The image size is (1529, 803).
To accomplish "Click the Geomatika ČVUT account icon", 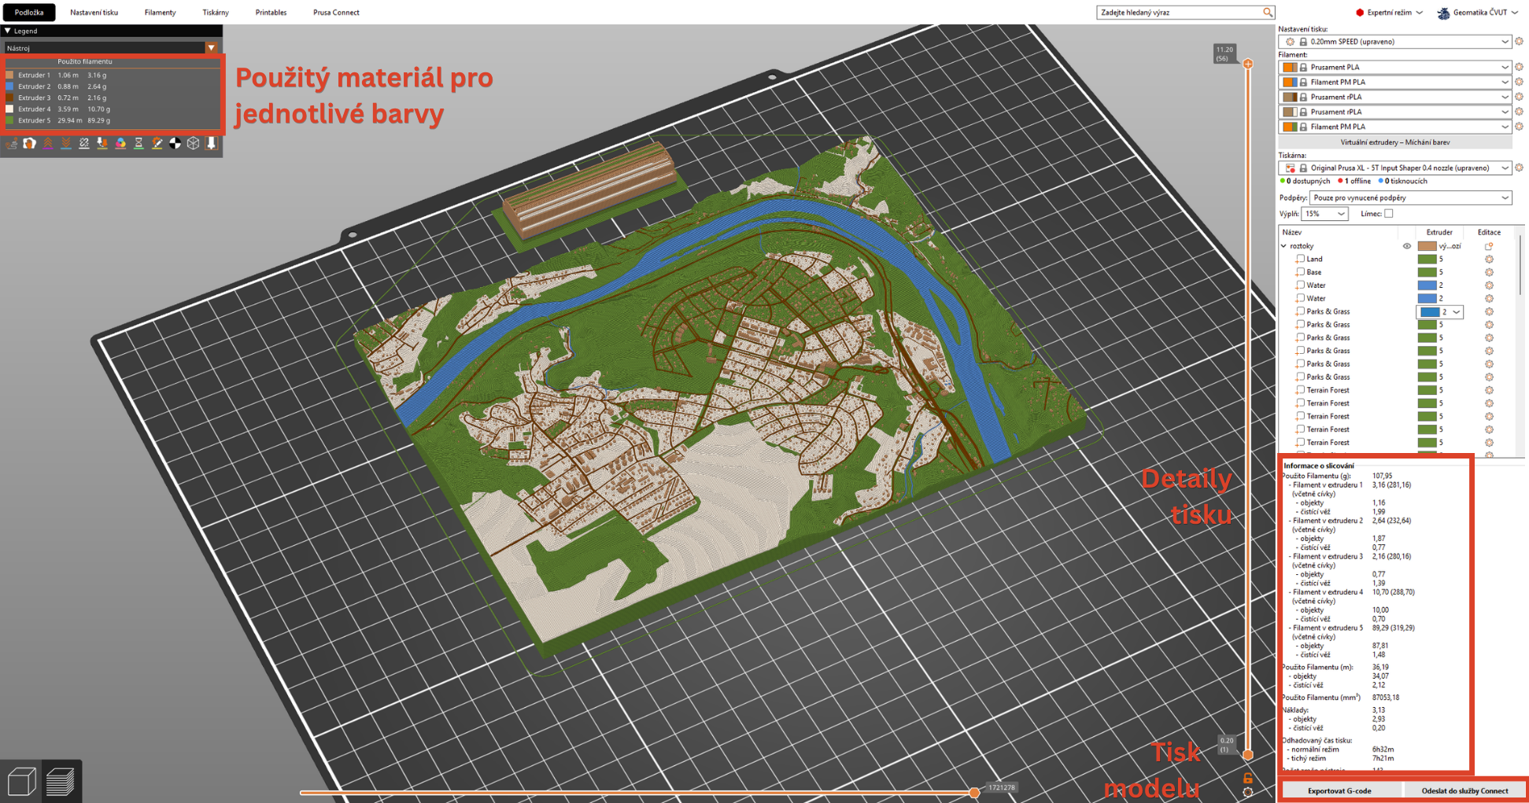I will [1443, 13].
